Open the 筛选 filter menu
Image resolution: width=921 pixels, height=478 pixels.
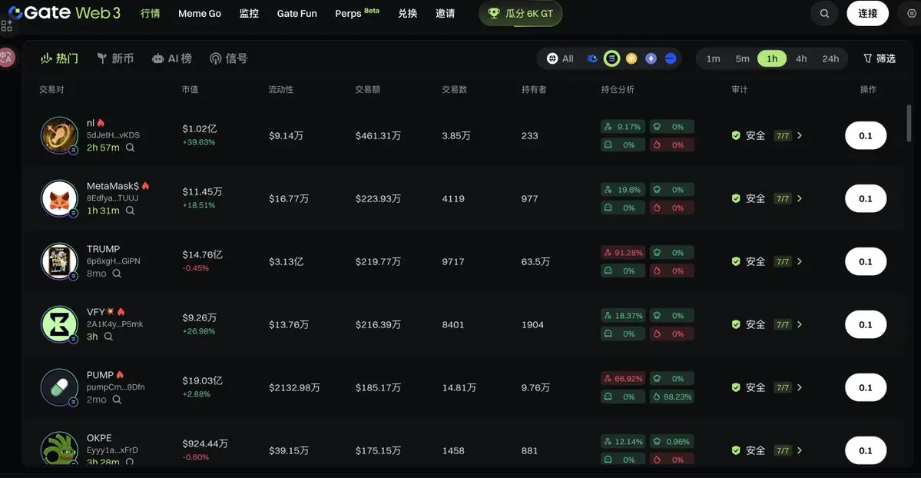tap(880, 58)
